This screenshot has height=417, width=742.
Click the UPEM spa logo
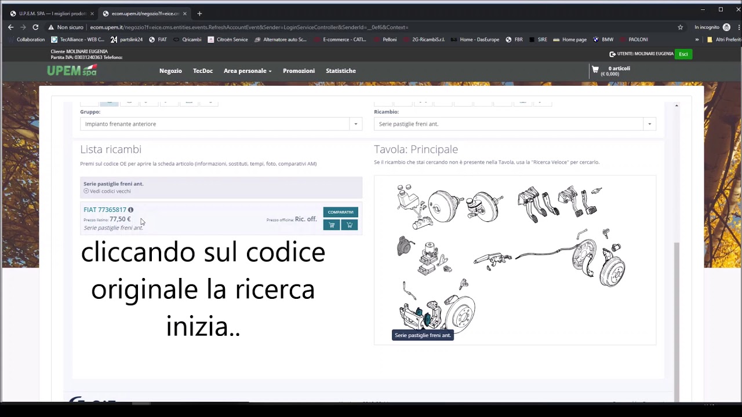click(x=72, y=71)
